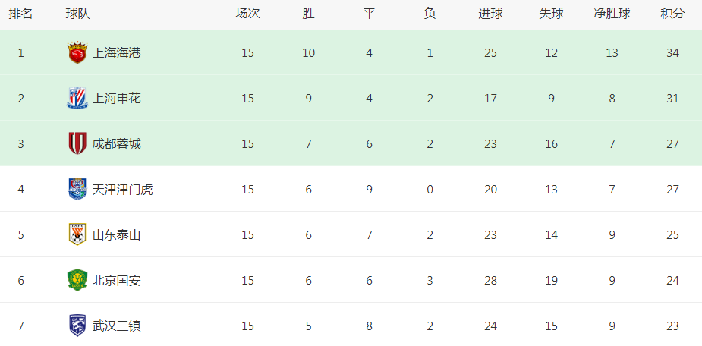Click the 场次 matches played header

click(x=247, y=14)
